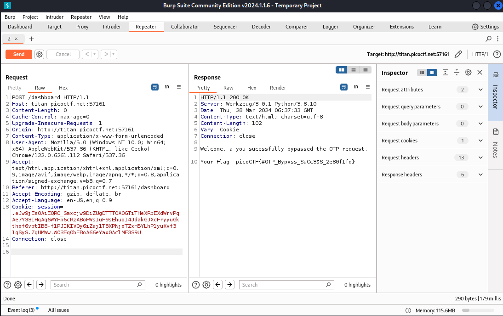Switch to the Decoder tab

coord(261,27)
